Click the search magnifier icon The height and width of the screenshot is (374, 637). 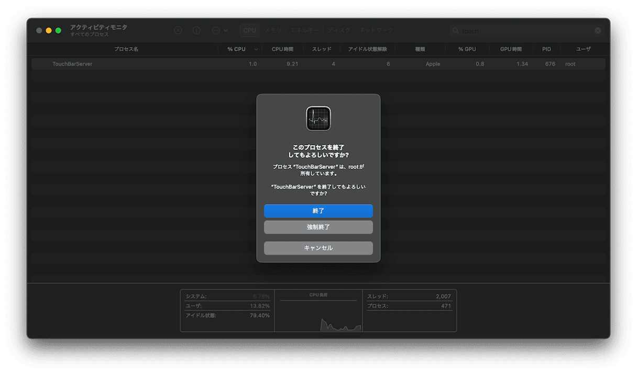456,31
